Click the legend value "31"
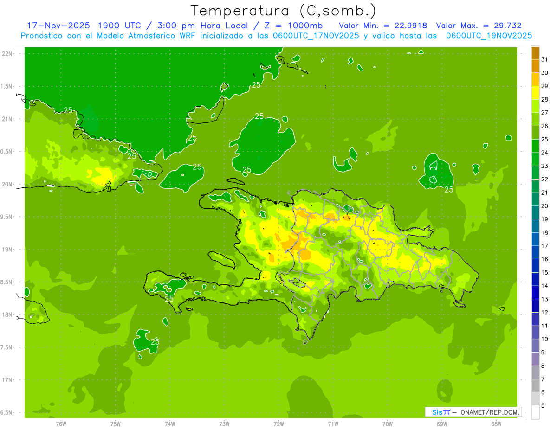Viewport: 557px width, 430px height. point(545,59)
